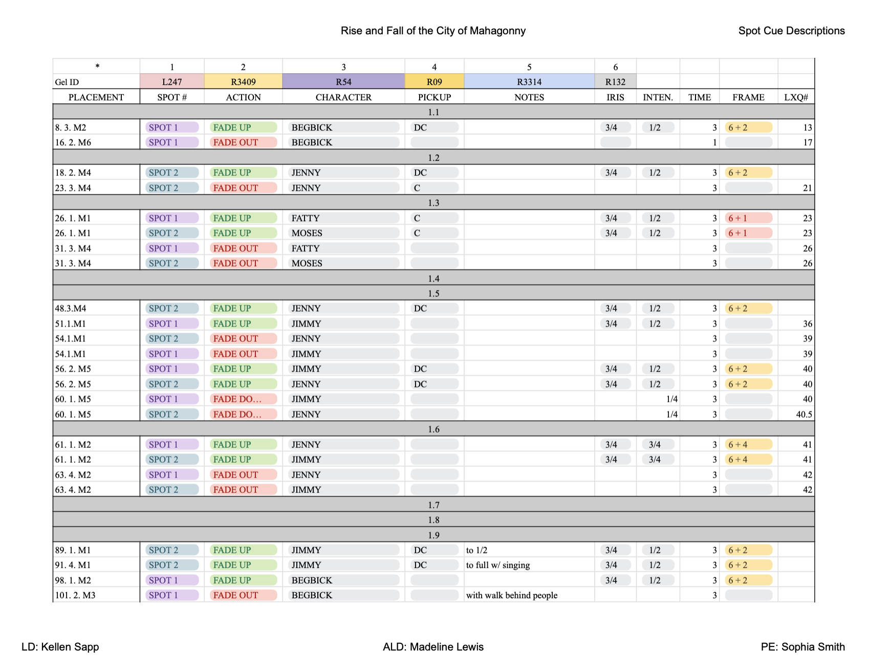869x671 pixels.
Task: Select the R3314 gel ID cell
Action: (x=529, y=82)
